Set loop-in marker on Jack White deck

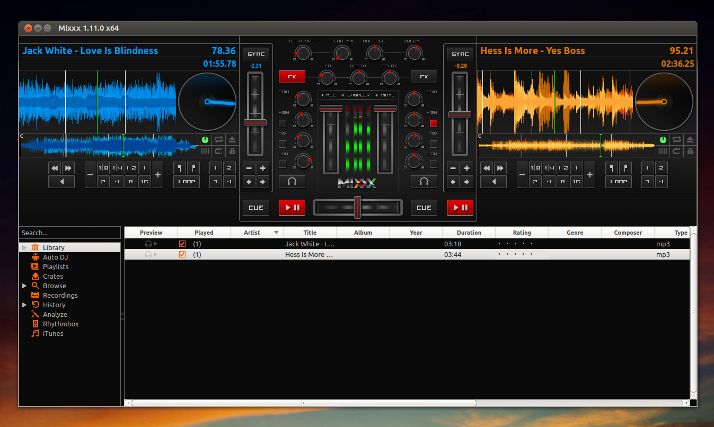point(180,168)
